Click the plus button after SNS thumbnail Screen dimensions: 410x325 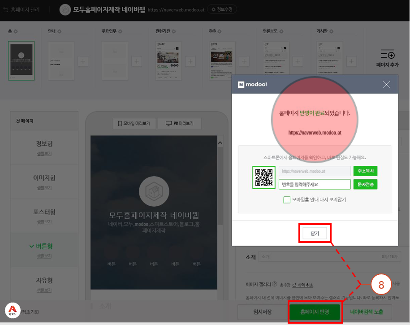(x=244, y=61)
